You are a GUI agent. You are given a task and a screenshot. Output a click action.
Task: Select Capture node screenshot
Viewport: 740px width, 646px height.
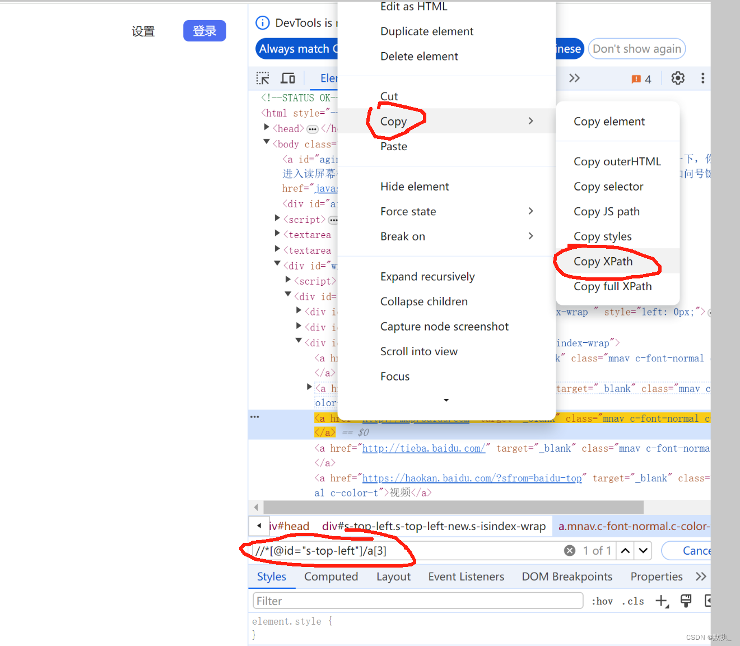pyautogui.click(x=446, y=326)
